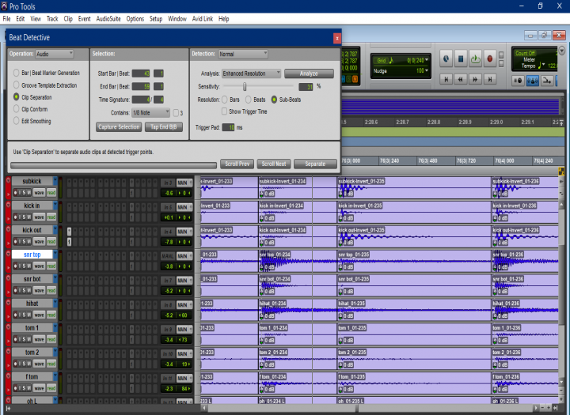Click the Analyze button

(309, 74)
